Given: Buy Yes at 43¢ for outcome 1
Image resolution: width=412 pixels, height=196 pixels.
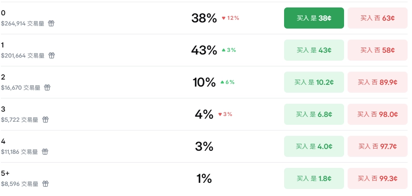Looking at the screenshot, I should coord(314,50).
